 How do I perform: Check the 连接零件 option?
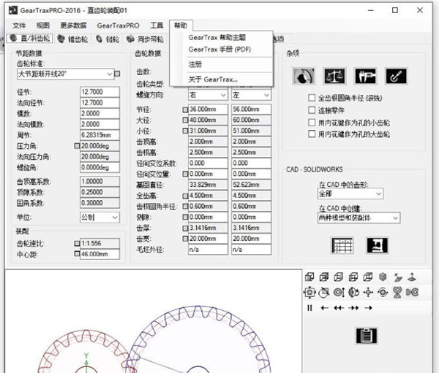point(312,110)
